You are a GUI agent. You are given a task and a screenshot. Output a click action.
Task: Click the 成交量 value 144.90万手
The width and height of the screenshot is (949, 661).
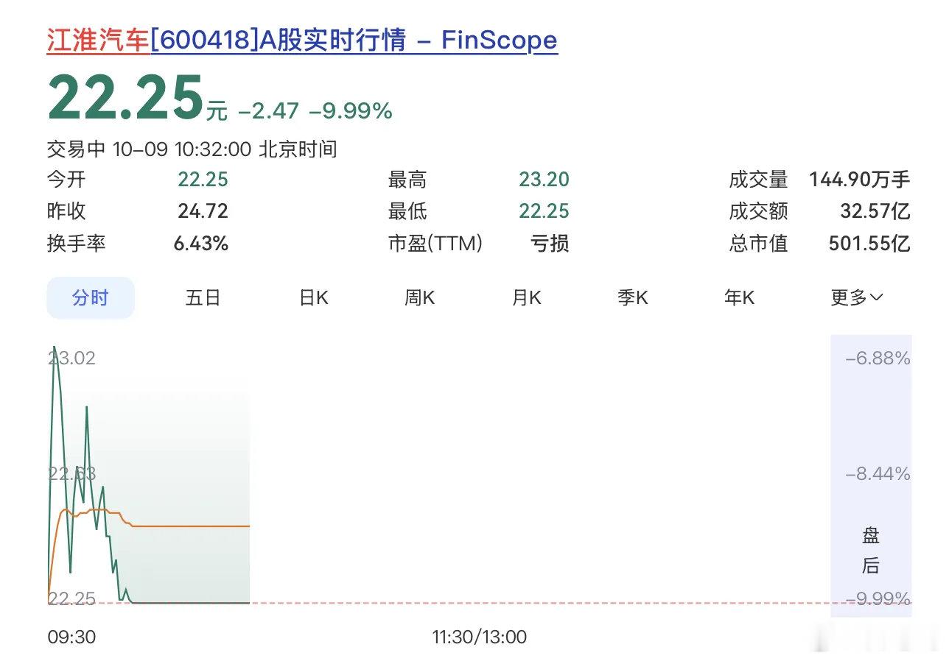point(860,180)
